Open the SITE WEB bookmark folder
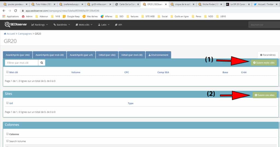Screen dimensions: 280x147 point(148,16)
